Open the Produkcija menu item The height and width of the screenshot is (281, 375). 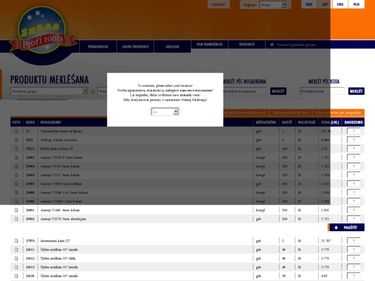click(x=98, y=46)
